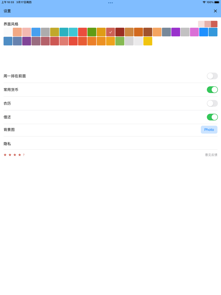Image resolution: width=221 pixels, height=295 pixels.
Task: Turn off the 常用货币 switch
Action: click(212, 90)
